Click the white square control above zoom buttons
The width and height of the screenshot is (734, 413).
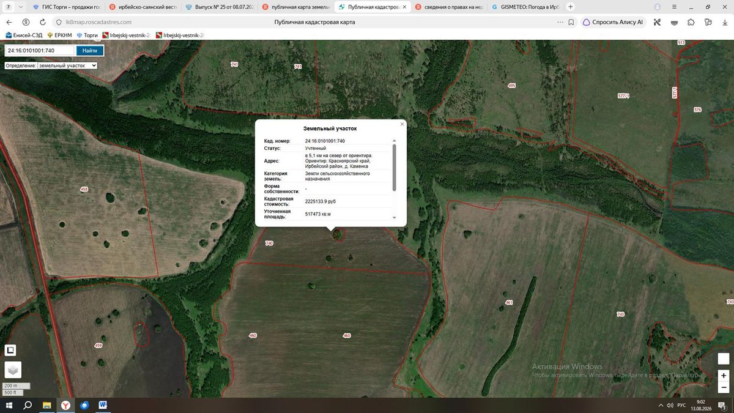[x=724, y=359]
